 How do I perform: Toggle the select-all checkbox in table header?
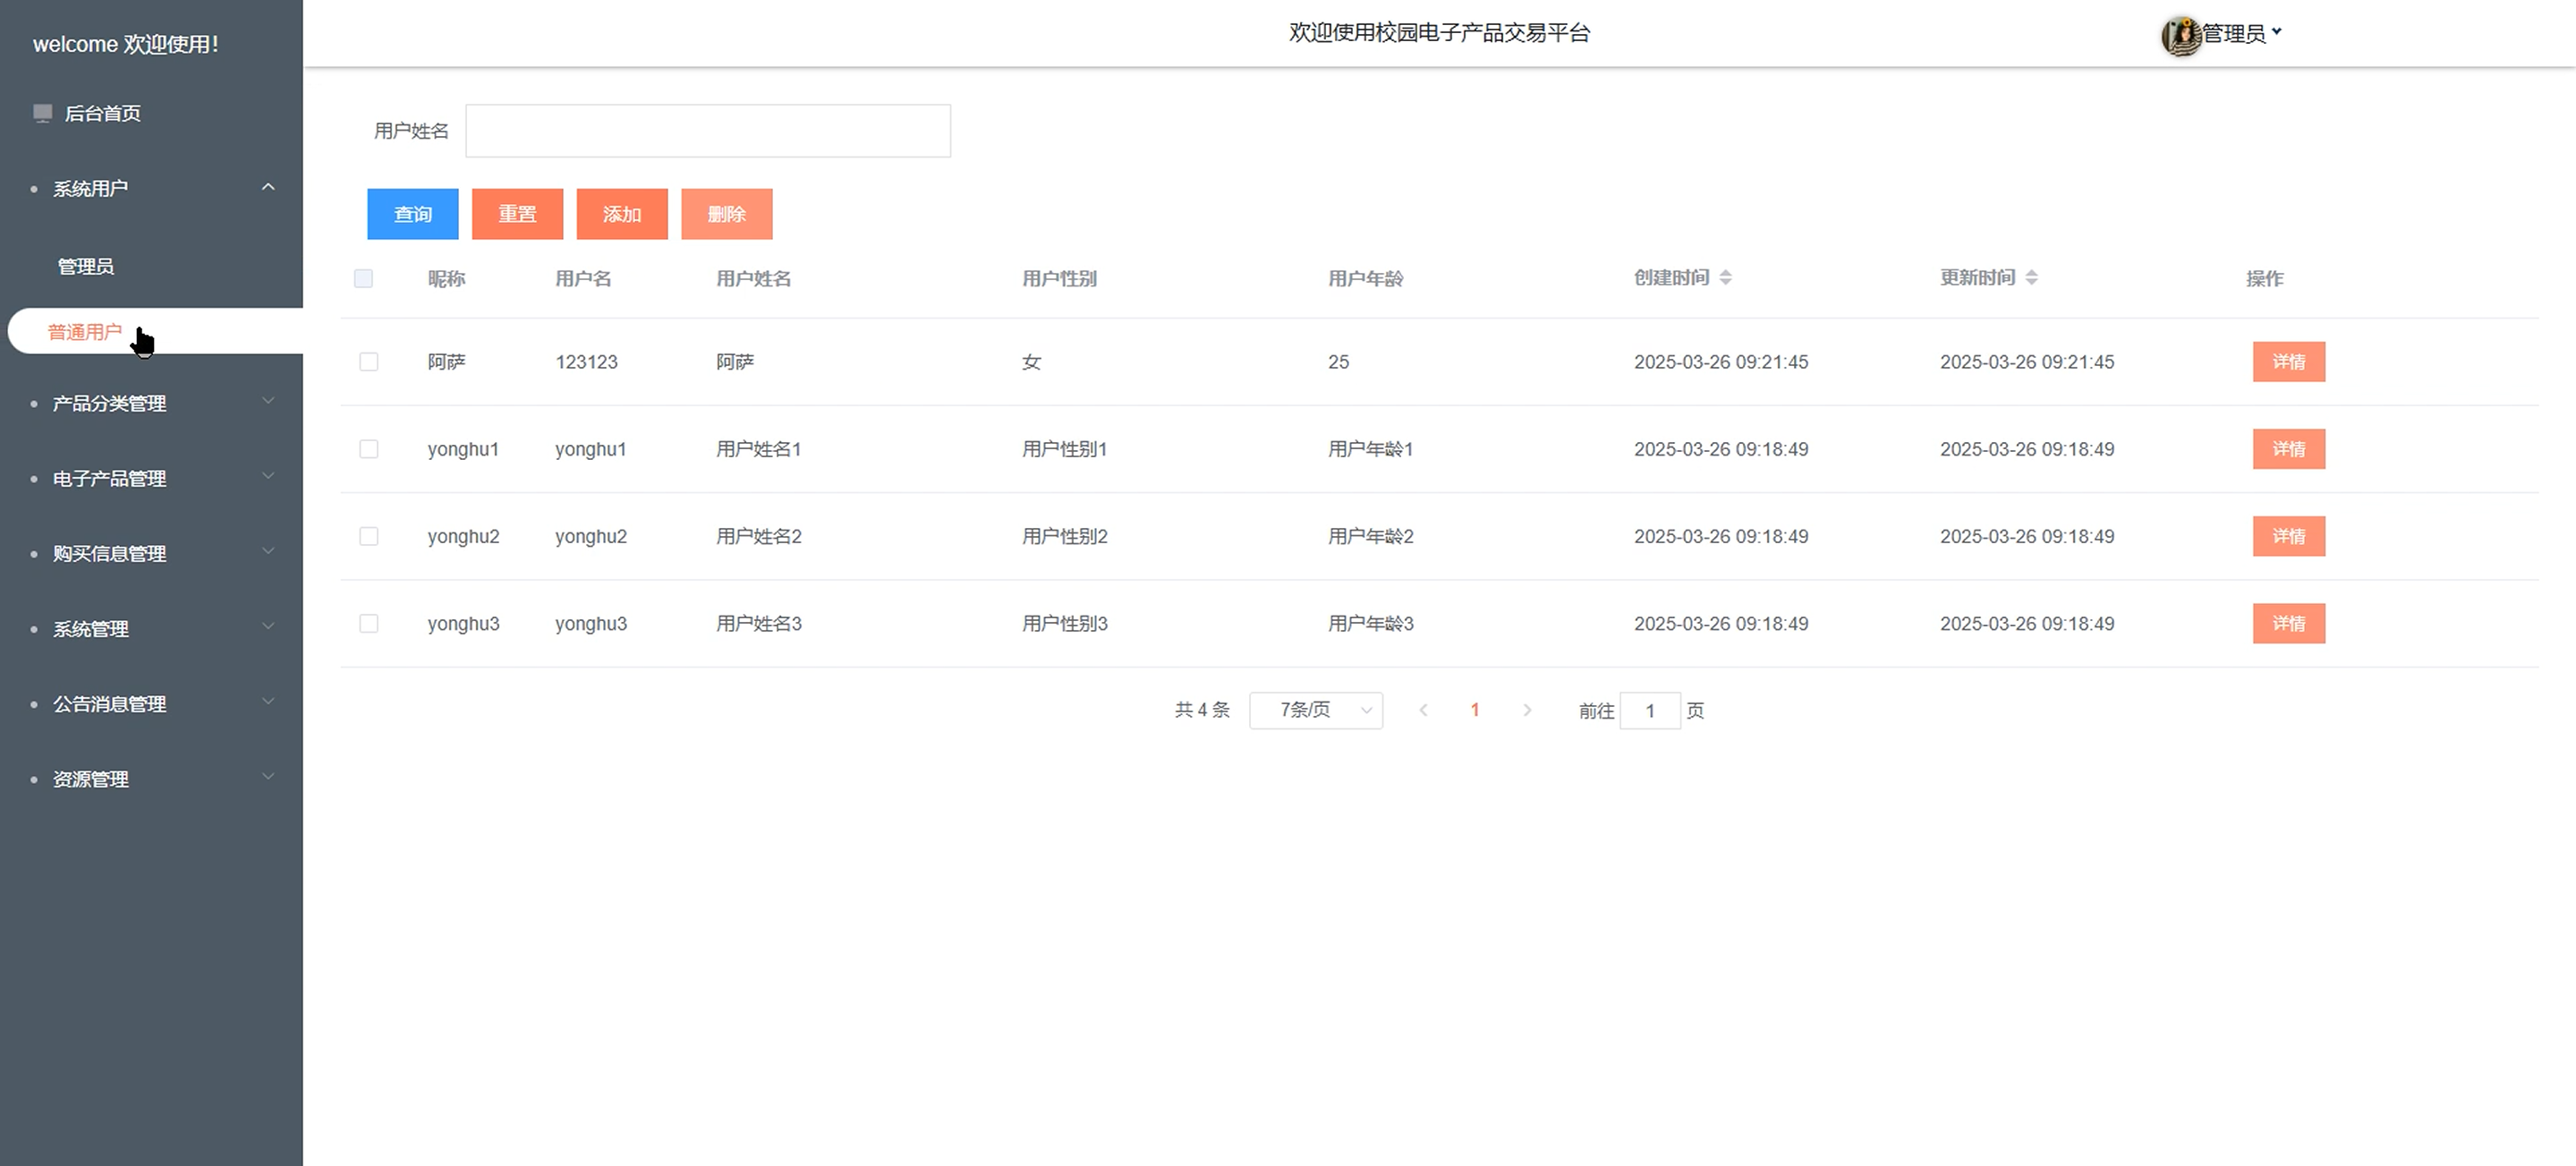coord(364,278)
